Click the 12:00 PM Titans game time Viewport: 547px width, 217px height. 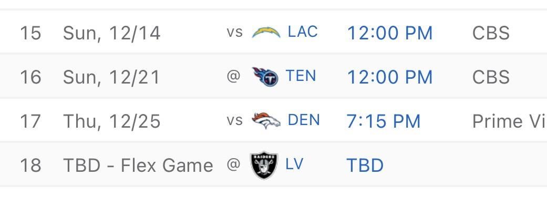pyautogui.click(x=390, y=77)
